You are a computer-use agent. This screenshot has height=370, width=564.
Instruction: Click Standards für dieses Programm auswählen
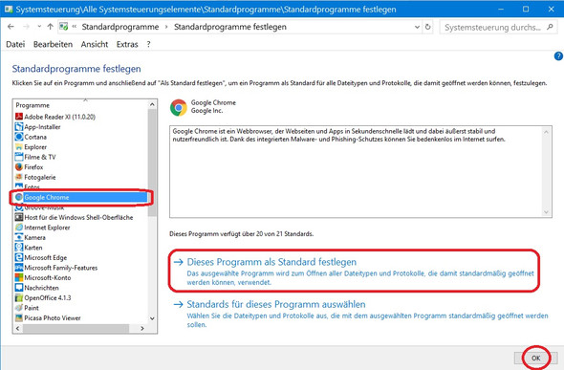(x=276, y=304)
